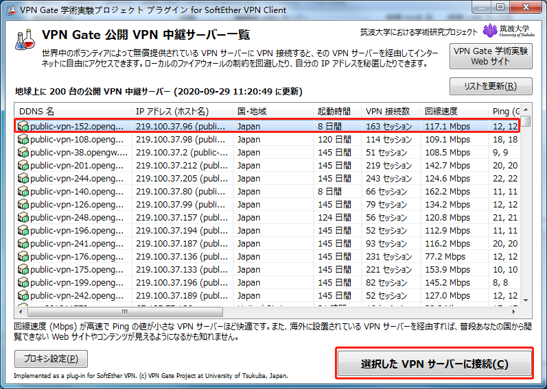This screenshot has height=389, width=547.
Task: Click horizontal scrollbar left arrow
Action: (21, 312)
